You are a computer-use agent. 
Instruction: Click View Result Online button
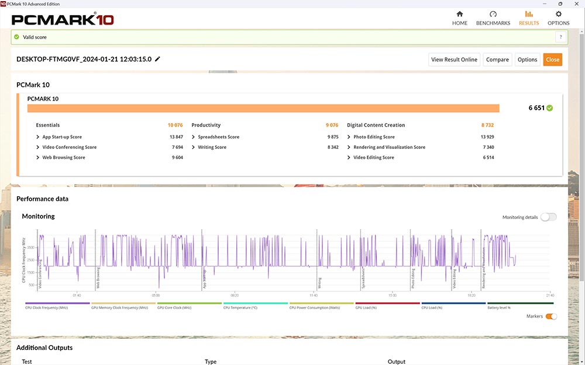[x=454, y=60]
